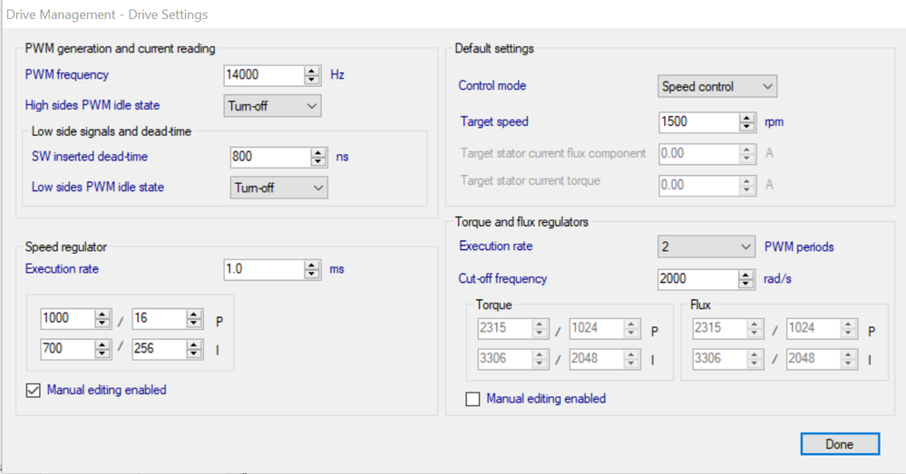Open the Control mode dropdown

coord(717,87)
